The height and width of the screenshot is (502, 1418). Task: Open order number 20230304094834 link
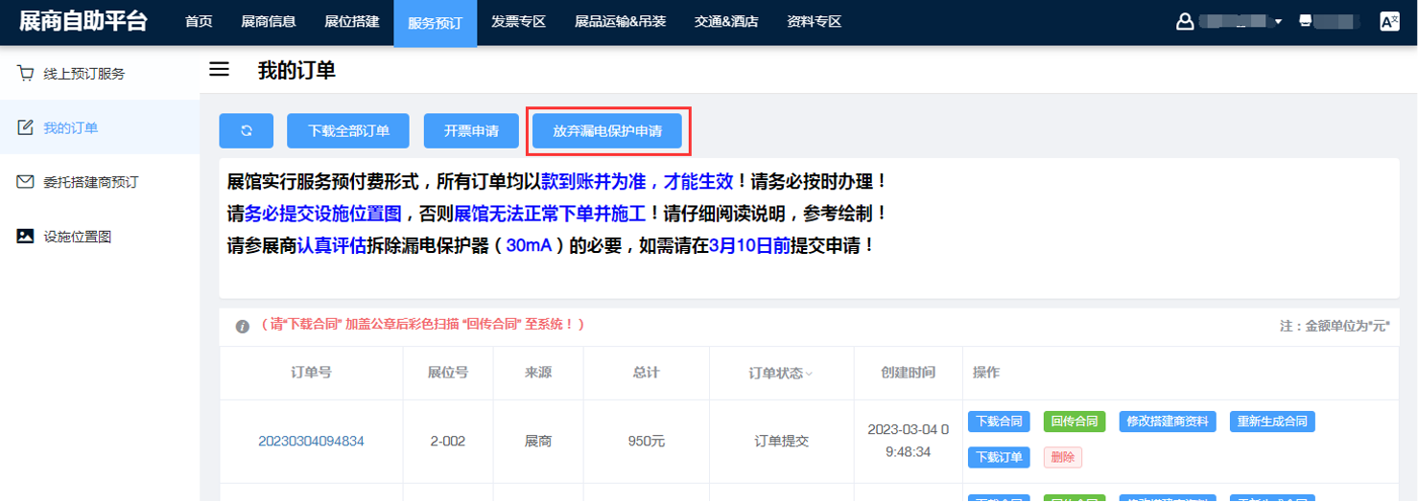point(311,442)
